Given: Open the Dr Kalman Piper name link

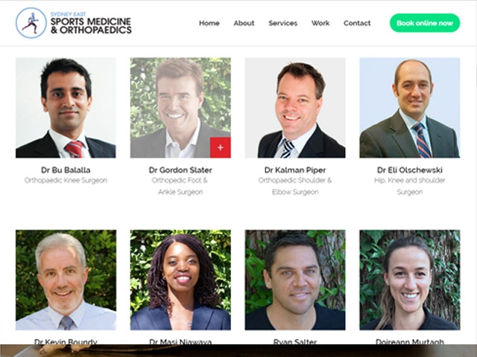Looking at the screenshot, I should click(x=295, y=170).
